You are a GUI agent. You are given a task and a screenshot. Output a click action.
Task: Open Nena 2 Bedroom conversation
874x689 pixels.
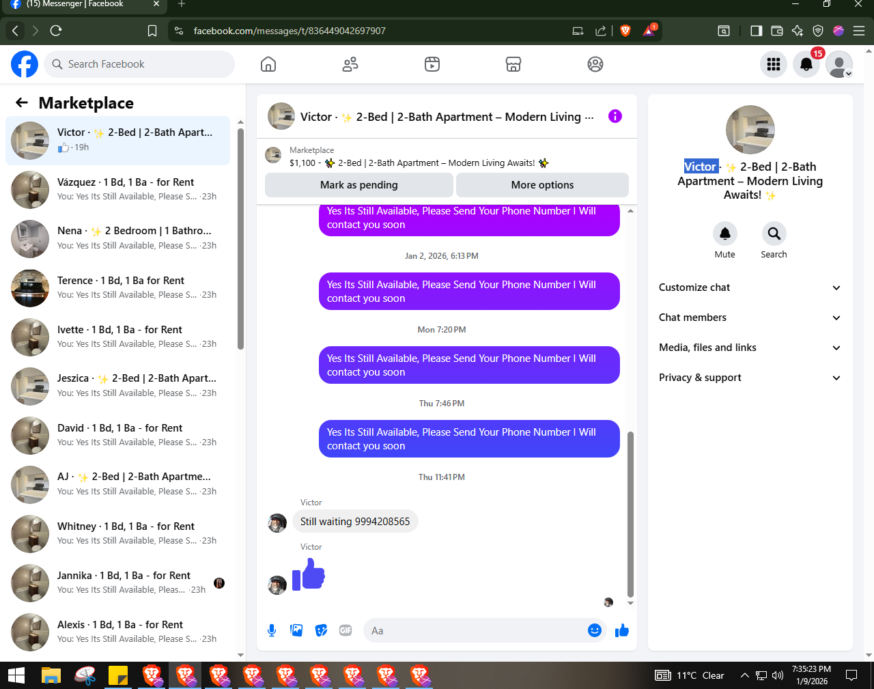coord(118,238)
